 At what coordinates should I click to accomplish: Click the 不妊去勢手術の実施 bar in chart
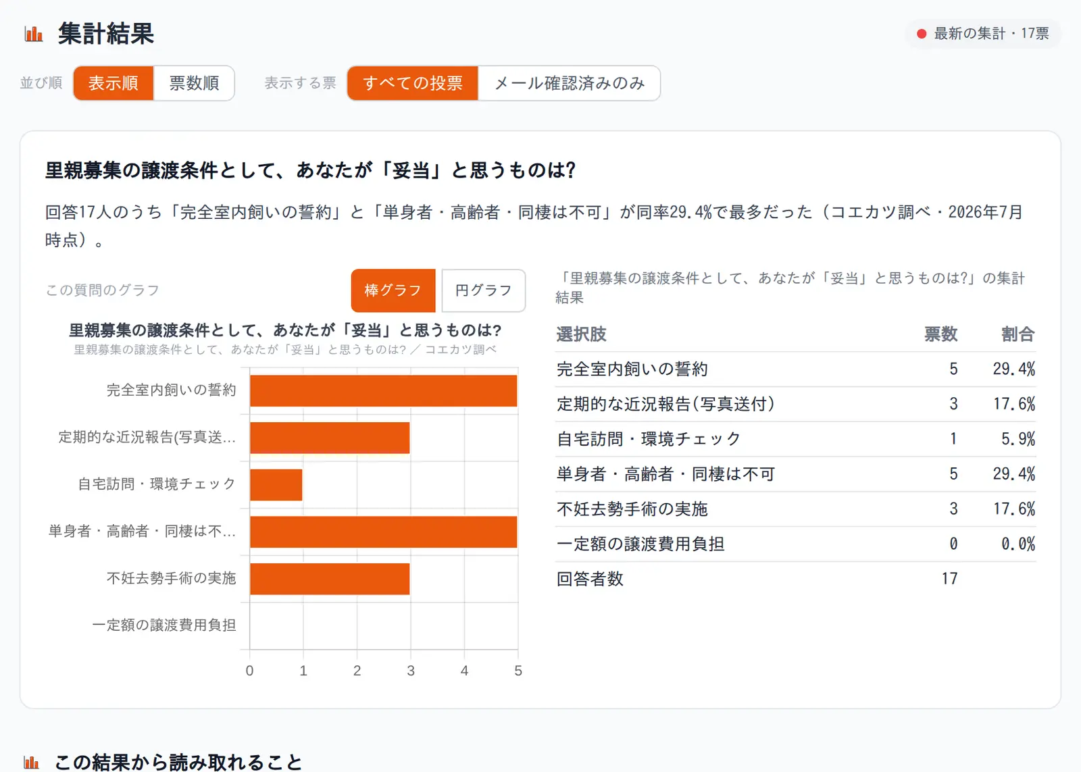pos(330,579)
